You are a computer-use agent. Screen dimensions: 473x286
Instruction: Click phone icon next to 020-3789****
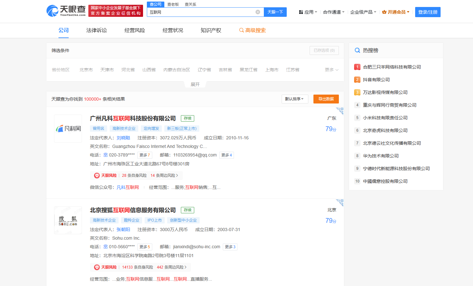106,155
